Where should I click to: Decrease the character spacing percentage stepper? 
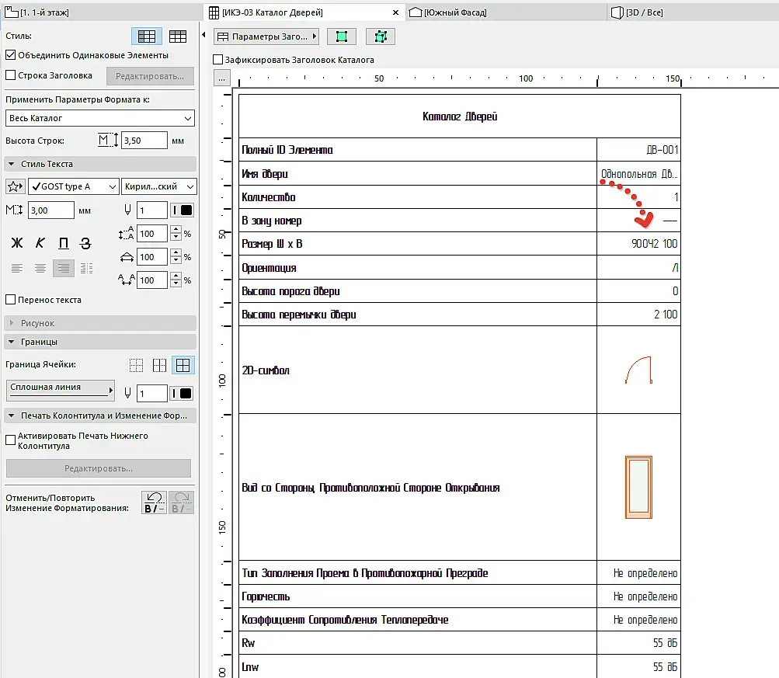pyautogui.click(x=176, y=284)
